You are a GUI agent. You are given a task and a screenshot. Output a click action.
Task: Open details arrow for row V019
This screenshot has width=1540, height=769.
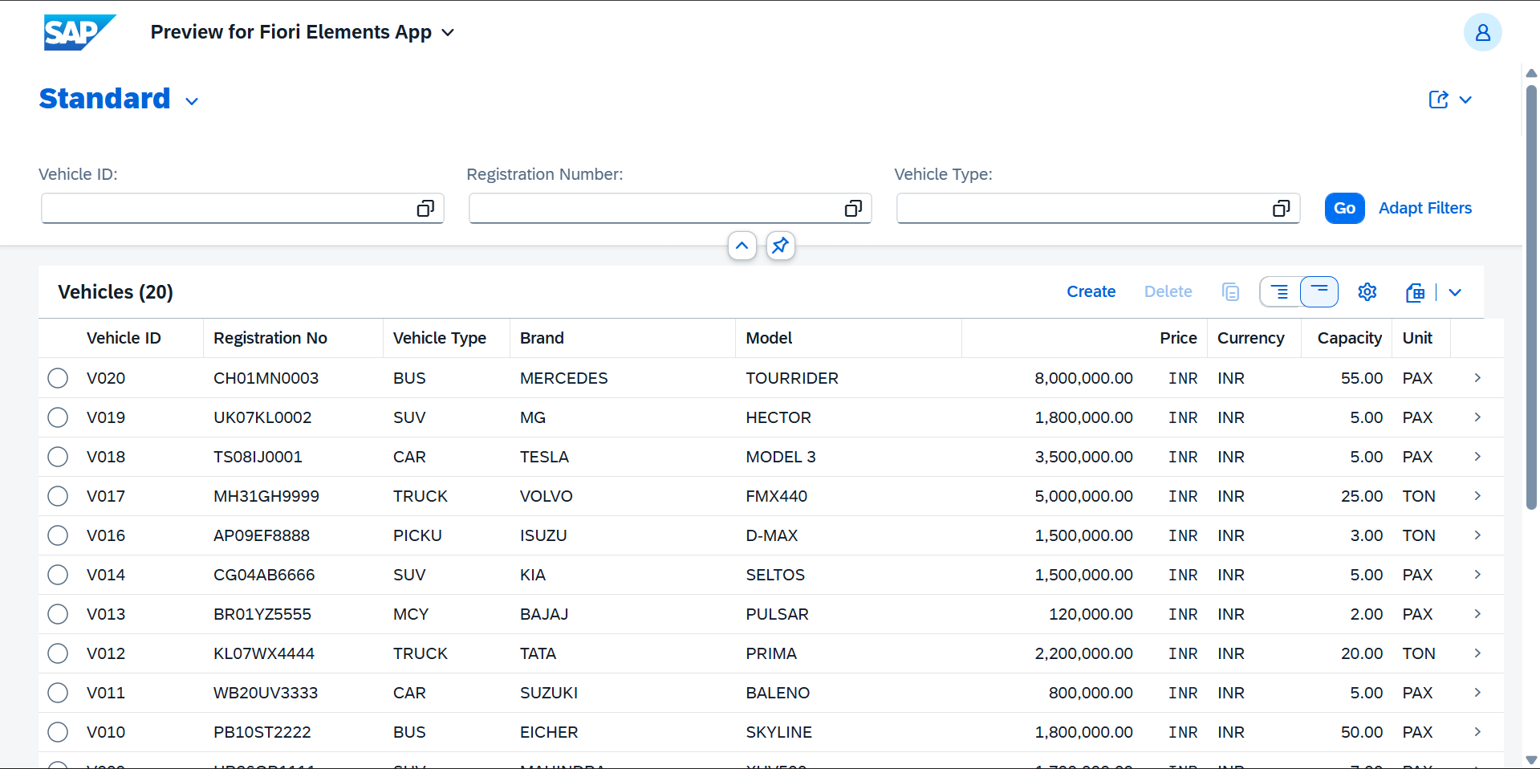(1477, 417)
